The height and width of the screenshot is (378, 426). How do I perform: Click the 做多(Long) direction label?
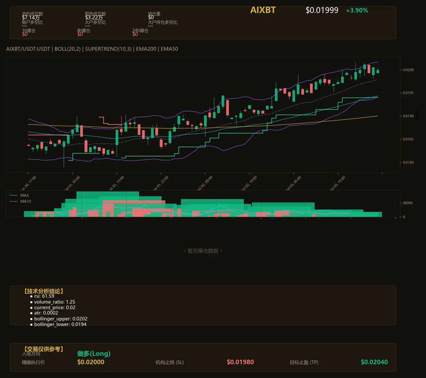pos(94,354)
